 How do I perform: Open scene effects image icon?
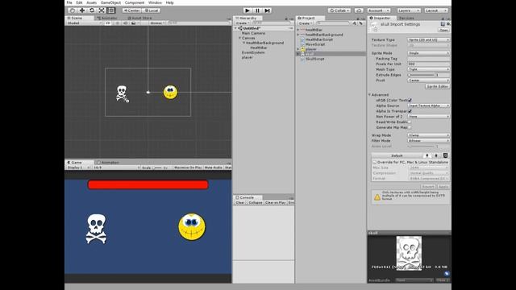133,23
